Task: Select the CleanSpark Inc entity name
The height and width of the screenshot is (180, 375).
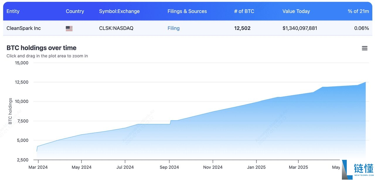Action: point(24,28)
